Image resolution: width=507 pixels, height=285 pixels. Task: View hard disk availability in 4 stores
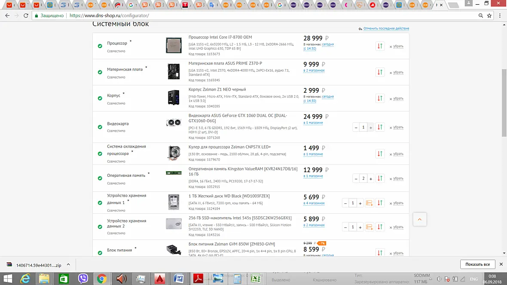point(314,203)
